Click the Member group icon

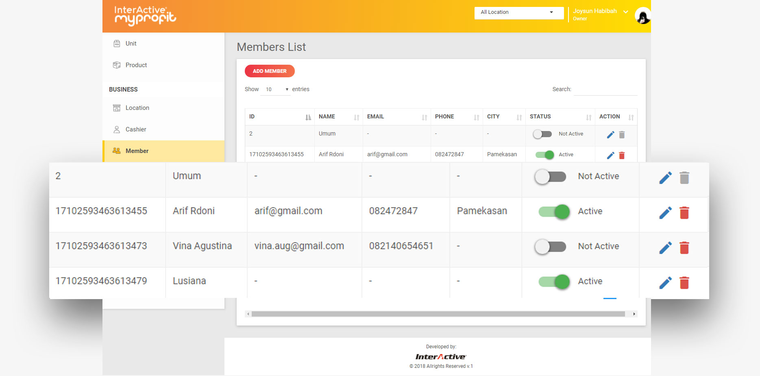(117, 151)
